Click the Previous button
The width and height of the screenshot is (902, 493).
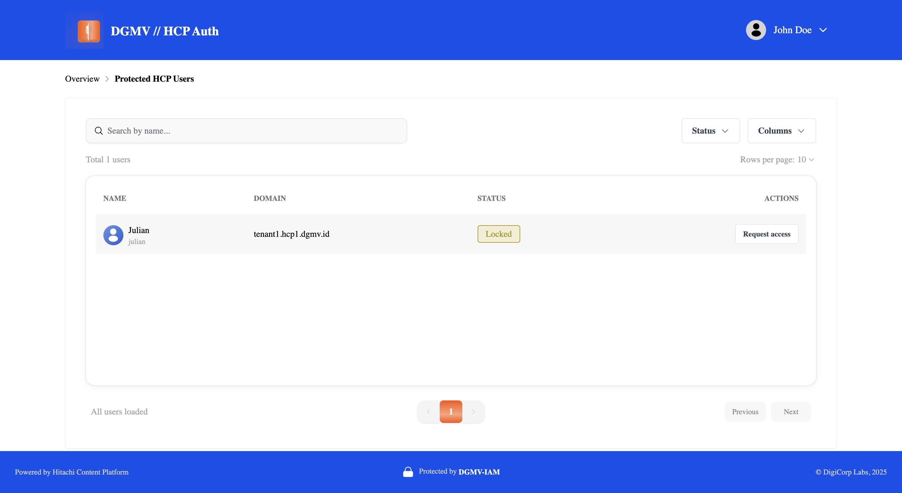click(x=745, y=412)
